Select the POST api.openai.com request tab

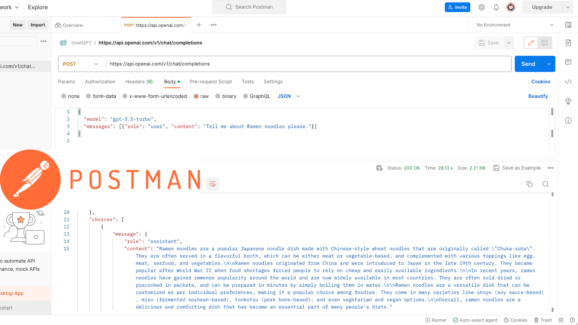[156, 25]
